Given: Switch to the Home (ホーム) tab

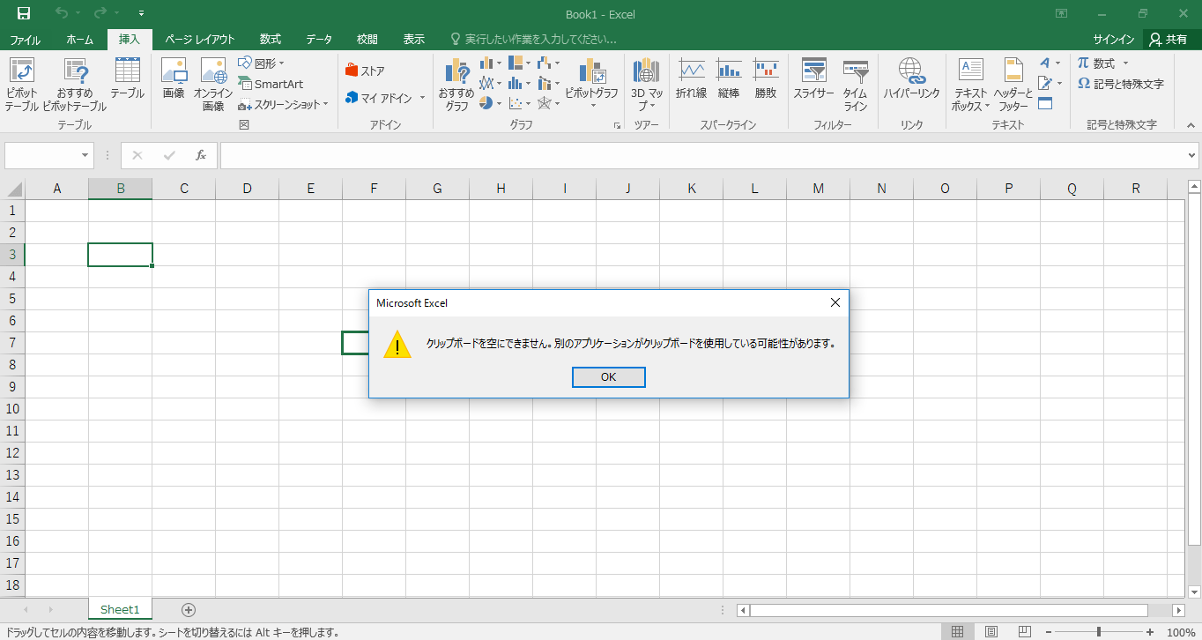Looking at the screenshot, I should tap(79, 40).
